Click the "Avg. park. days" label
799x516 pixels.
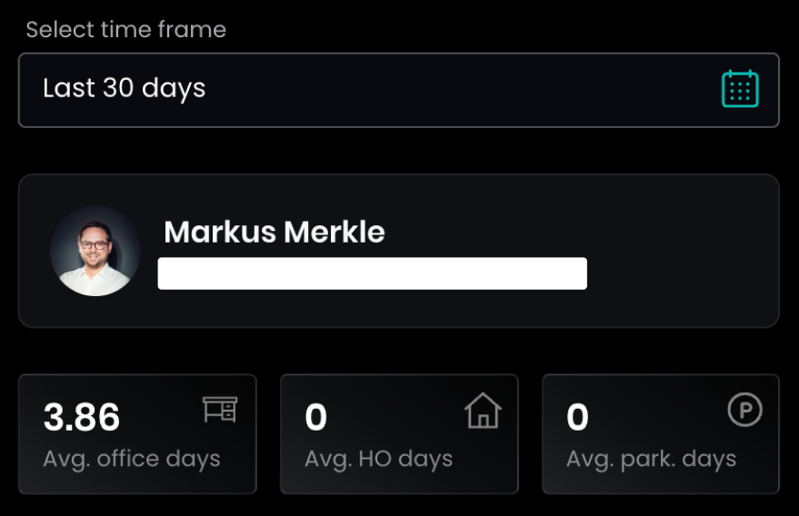pyautogui.click(x=651, y=459)
